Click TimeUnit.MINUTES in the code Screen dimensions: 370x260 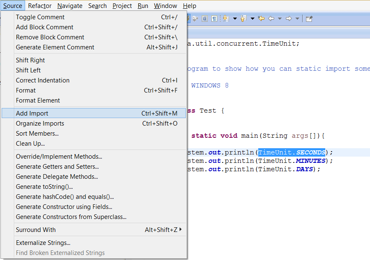(292, 161)
